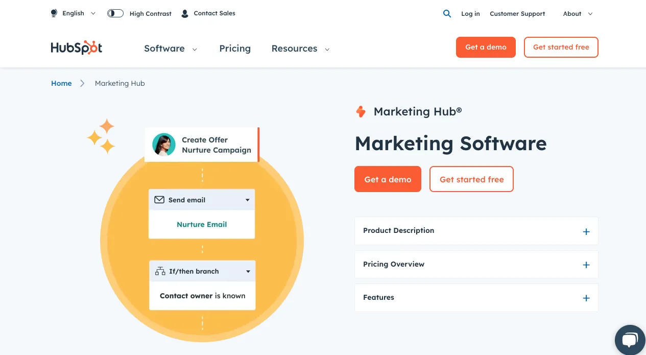Click the Contact Sales person icon
Screen dimensions: 646x355
click(x=185, y=14)
